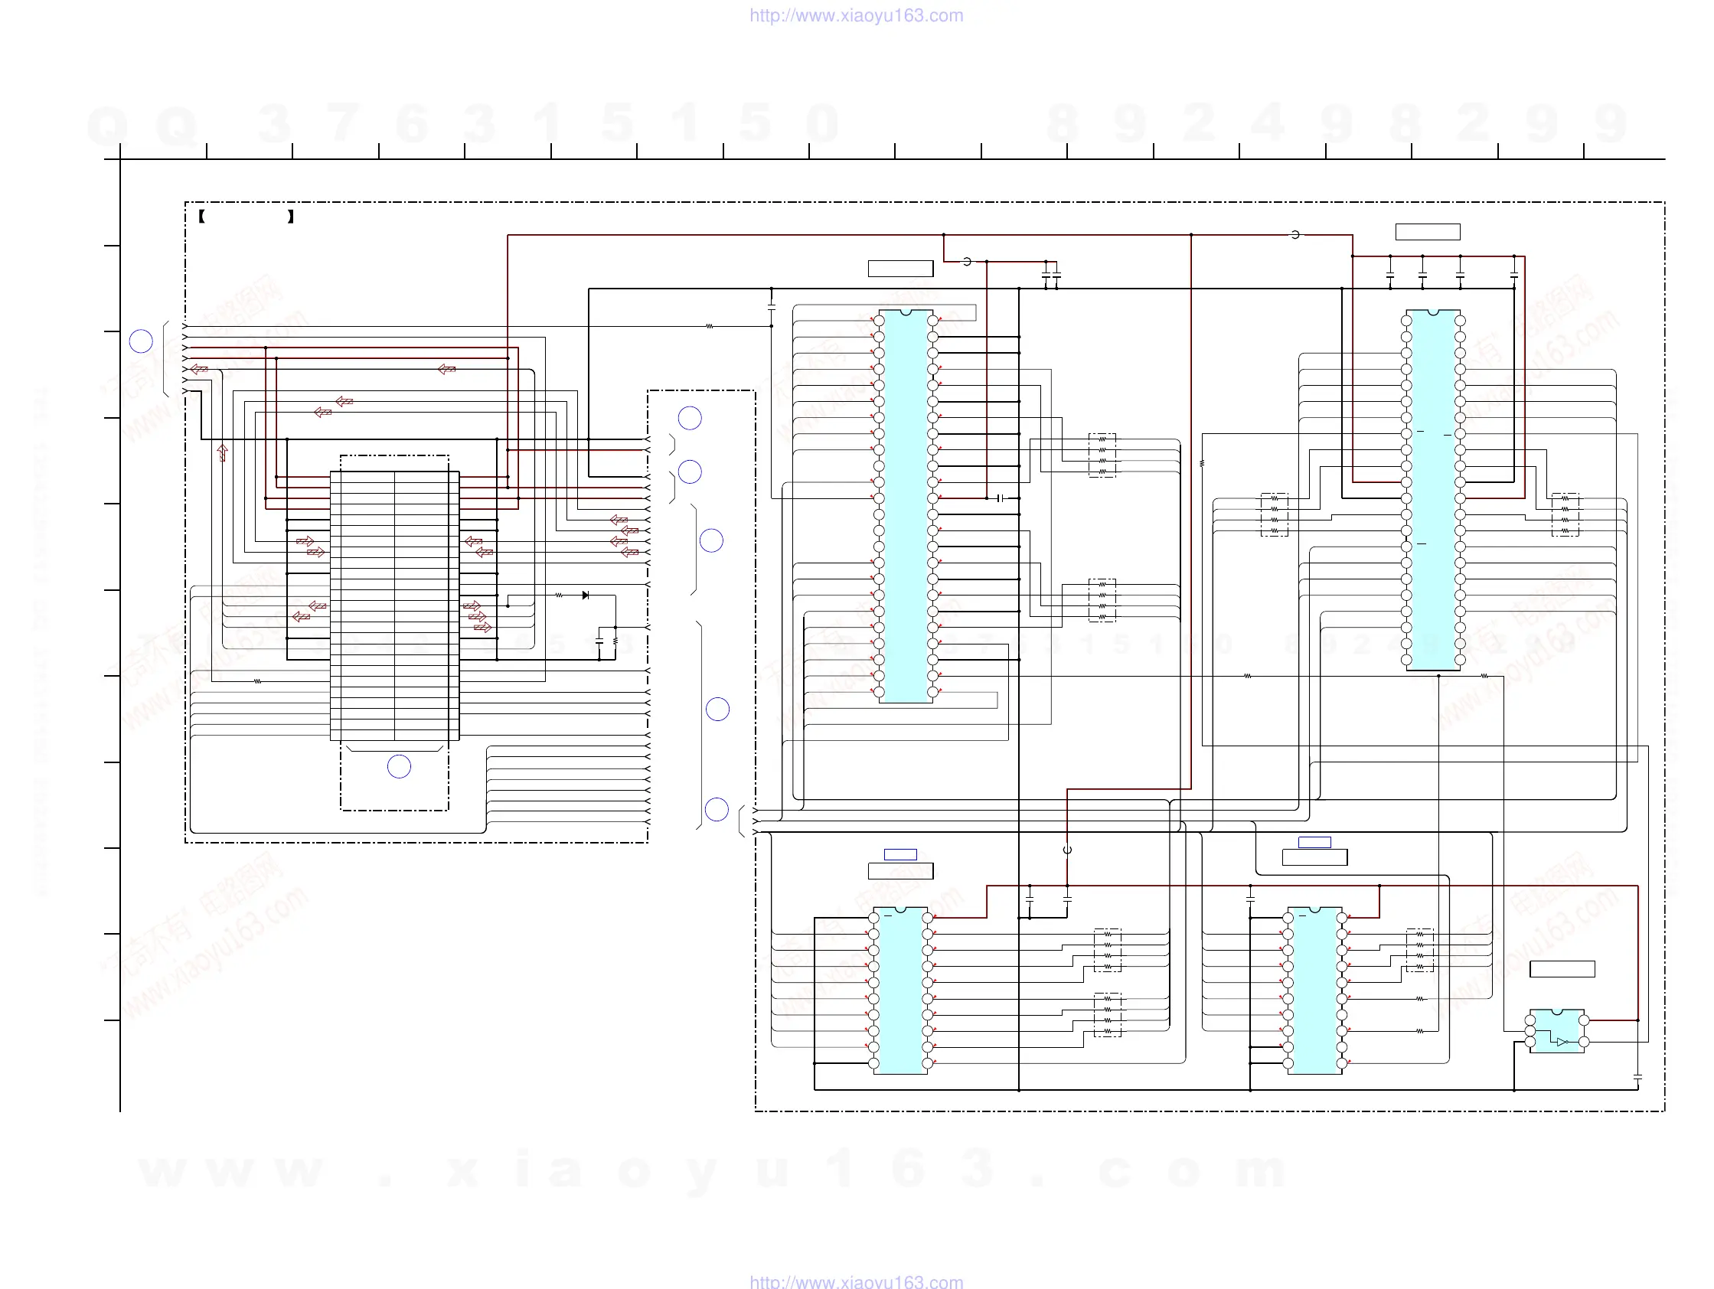Click the capacitor in the bottom-right corner
Screen dimensions: 1714x1289
point(1637,1077)
